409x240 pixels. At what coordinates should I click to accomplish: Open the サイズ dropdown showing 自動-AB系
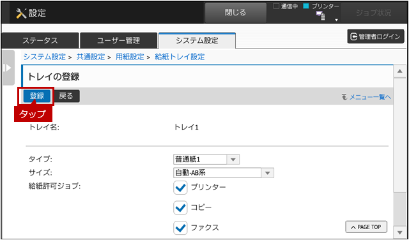point(224,173)
